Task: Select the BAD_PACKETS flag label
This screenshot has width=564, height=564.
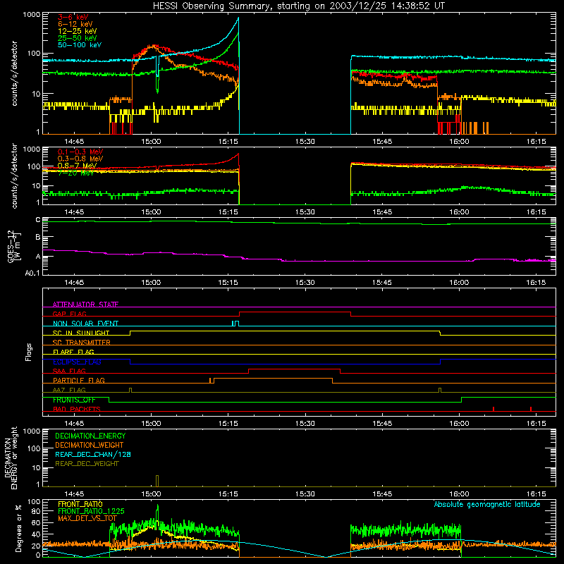Action: tap(77, 409)
